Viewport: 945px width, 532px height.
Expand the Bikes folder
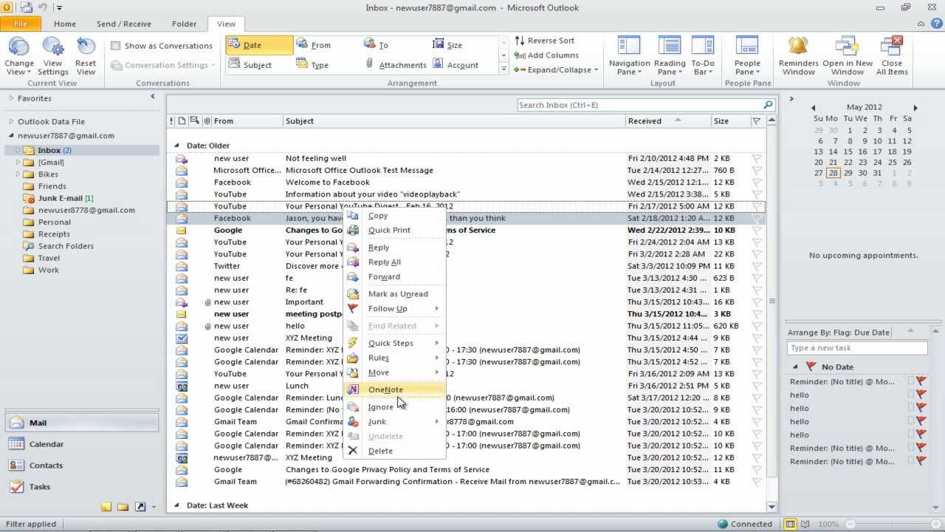[x=18, y=174]
